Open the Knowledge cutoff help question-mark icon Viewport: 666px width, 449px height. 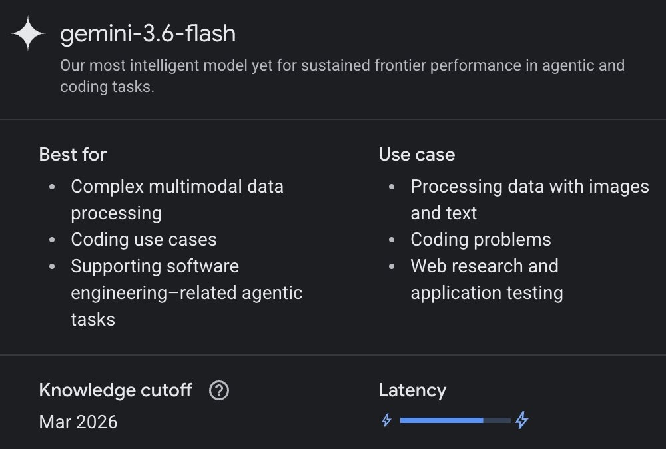click(219, 390)
